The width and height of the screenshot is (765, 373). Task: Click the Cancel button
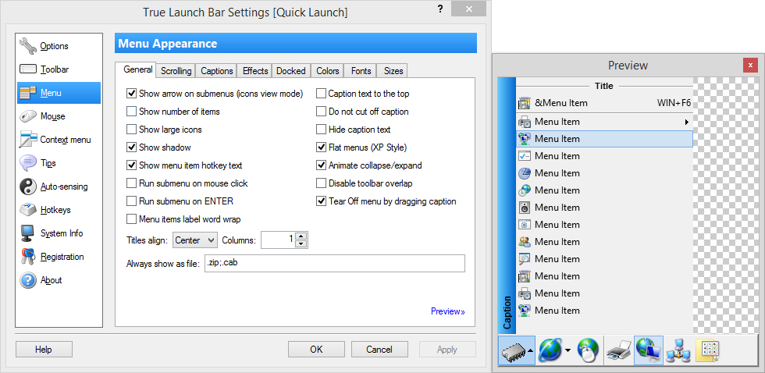(379, 349)
